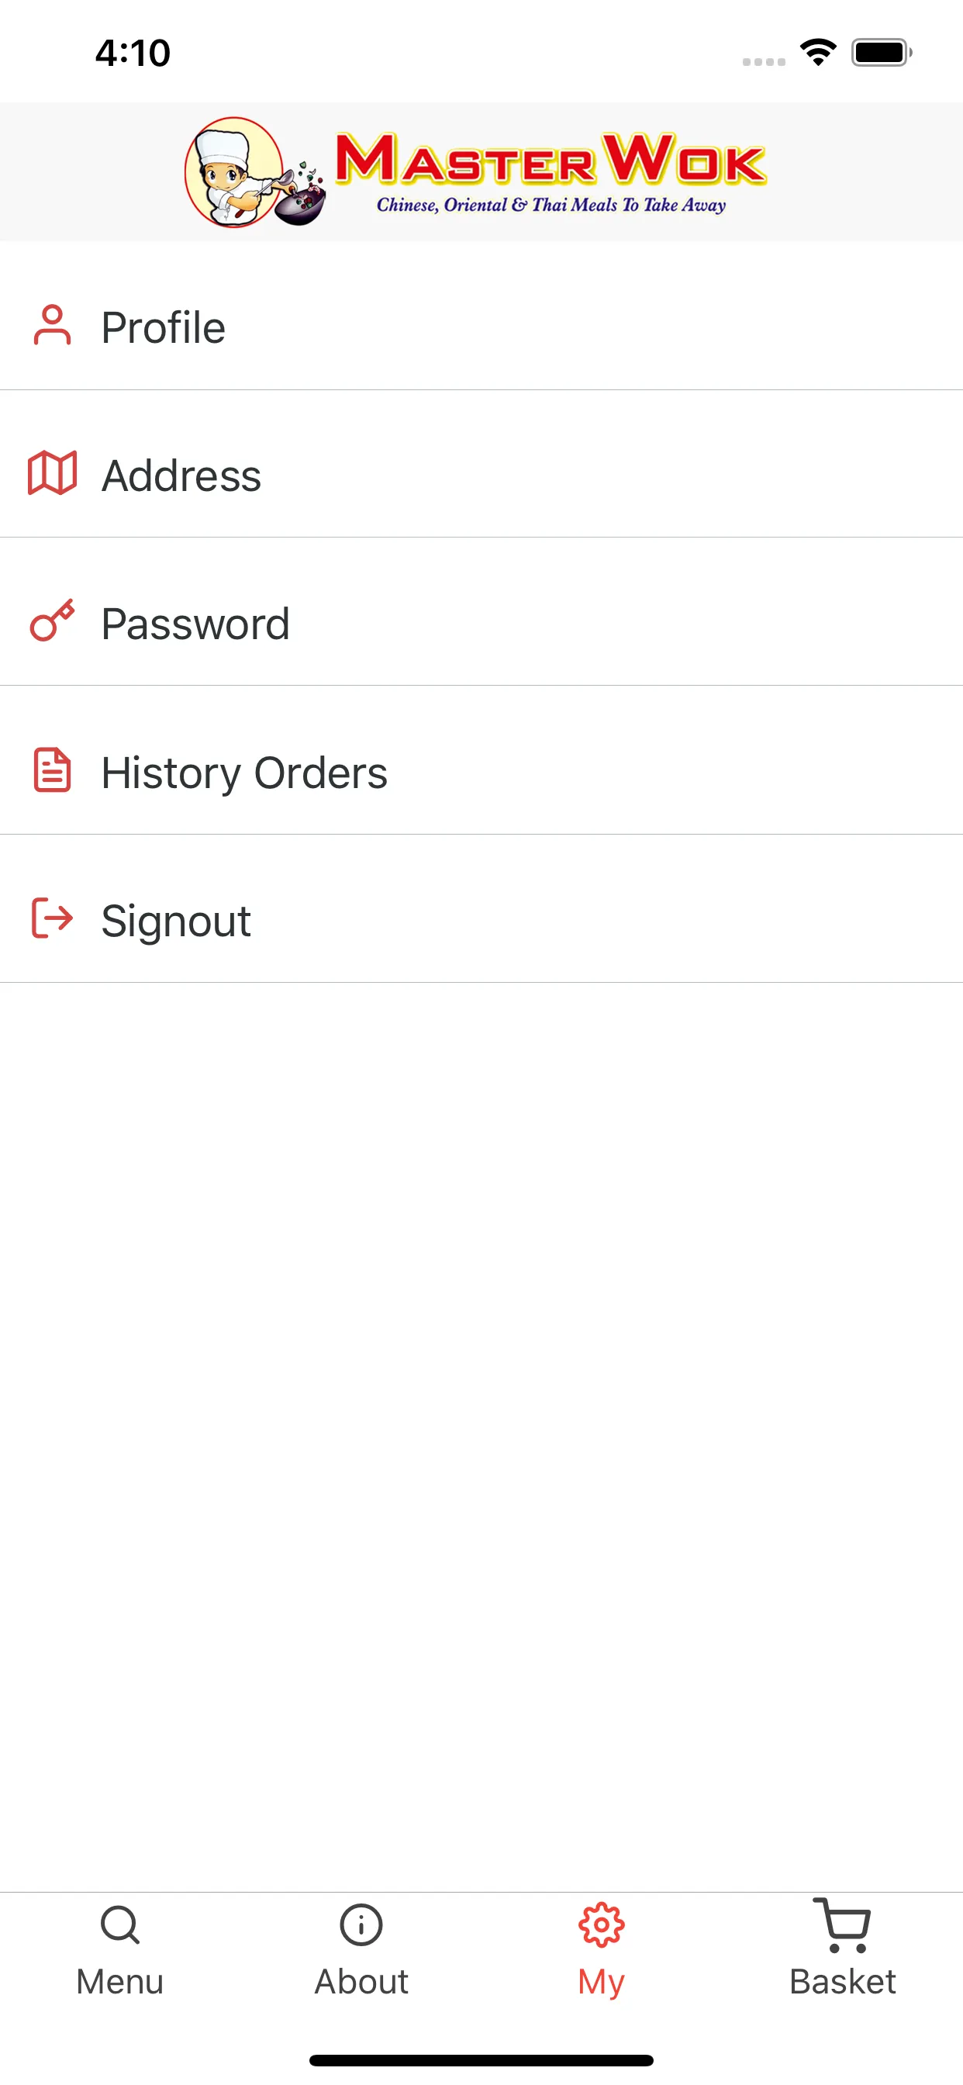Image resolution: width=963 pixels, height=2085 pixels.
Task: Tap the Signout arrow icon
Action: (x=52, y=918)
